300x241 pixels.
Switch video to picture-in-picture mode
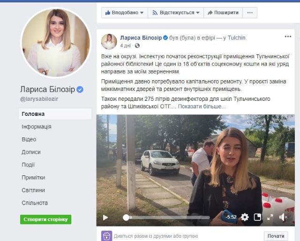[257, 217]
